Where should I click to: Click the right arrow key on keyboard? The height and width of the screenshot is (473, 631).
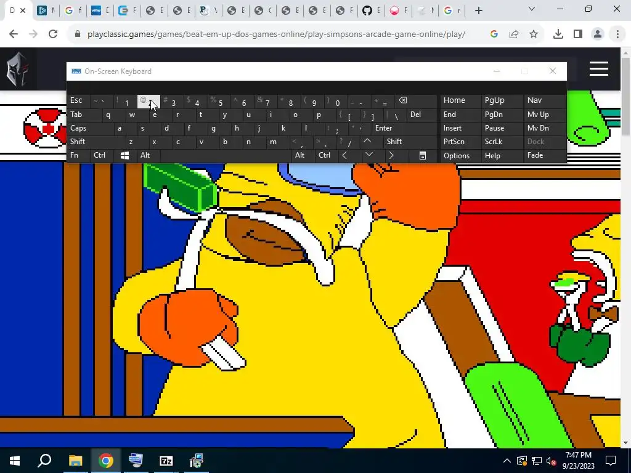coord(391,156)
